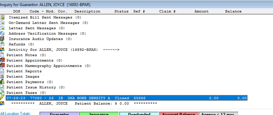Click the Patient Mammography Appointments icon
273x115 pixels.
[x=2, y=66]
